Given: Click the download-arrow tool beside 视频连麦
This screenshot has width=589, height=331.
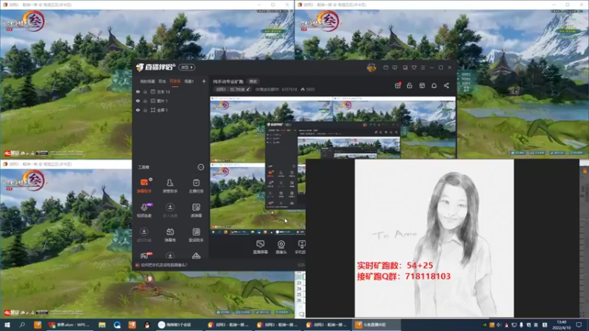Looking at the screenshot, I should 170,210.
